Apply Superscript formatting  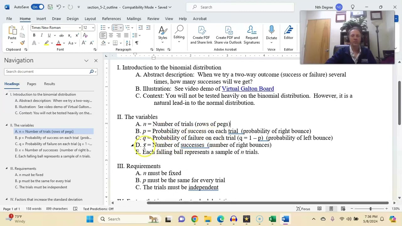77,35
